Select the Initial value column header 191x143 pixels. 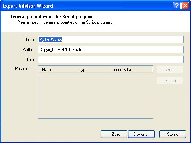coord(131,70)
